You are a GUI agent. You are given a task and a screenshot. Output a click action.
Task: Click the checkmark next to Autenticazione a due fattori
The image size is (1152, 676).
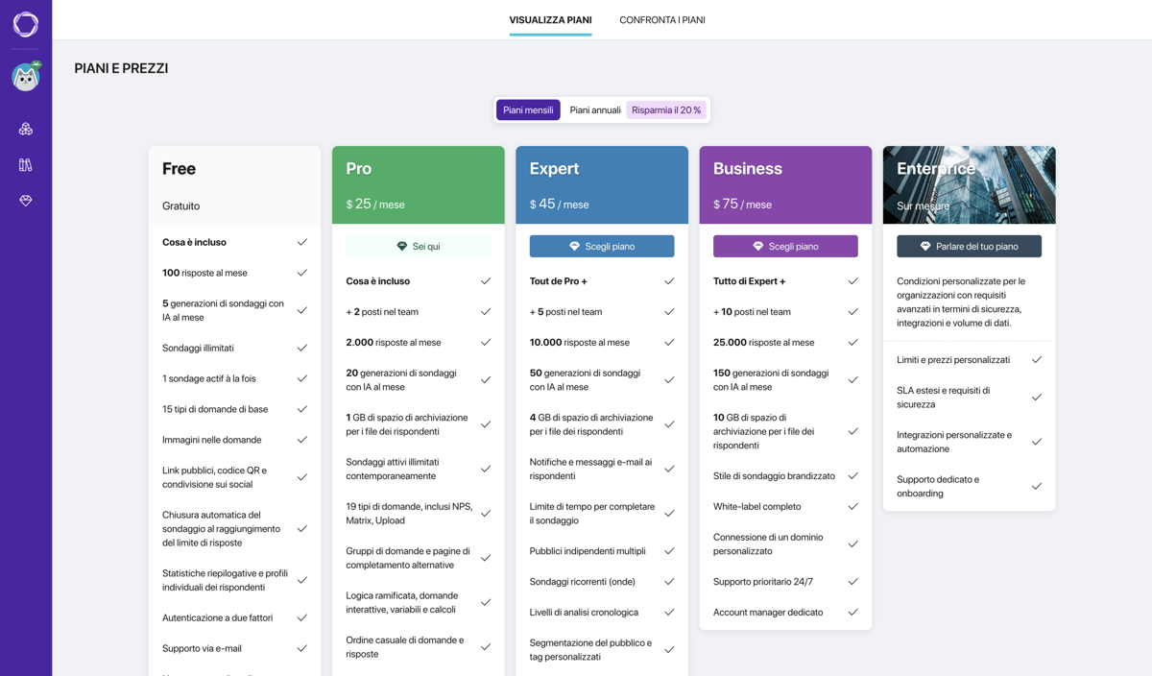pyautogui.click(x=301, y=617)
